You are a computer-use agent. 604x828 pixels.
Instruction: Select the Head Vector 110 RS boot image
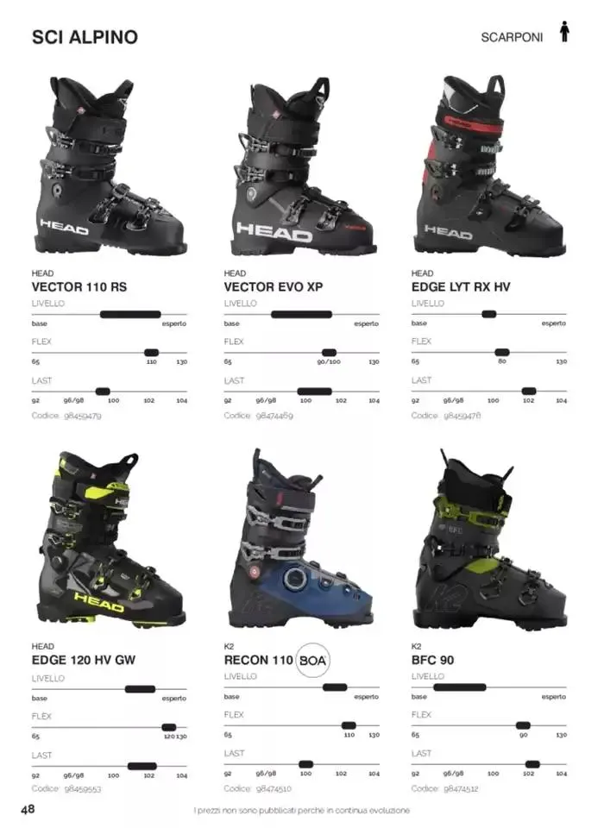coord(112,166)
